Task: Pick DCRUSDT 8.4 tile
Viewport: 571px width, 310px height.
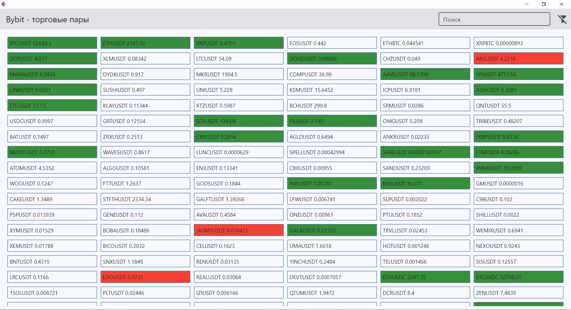Action: tap(425, 293)
